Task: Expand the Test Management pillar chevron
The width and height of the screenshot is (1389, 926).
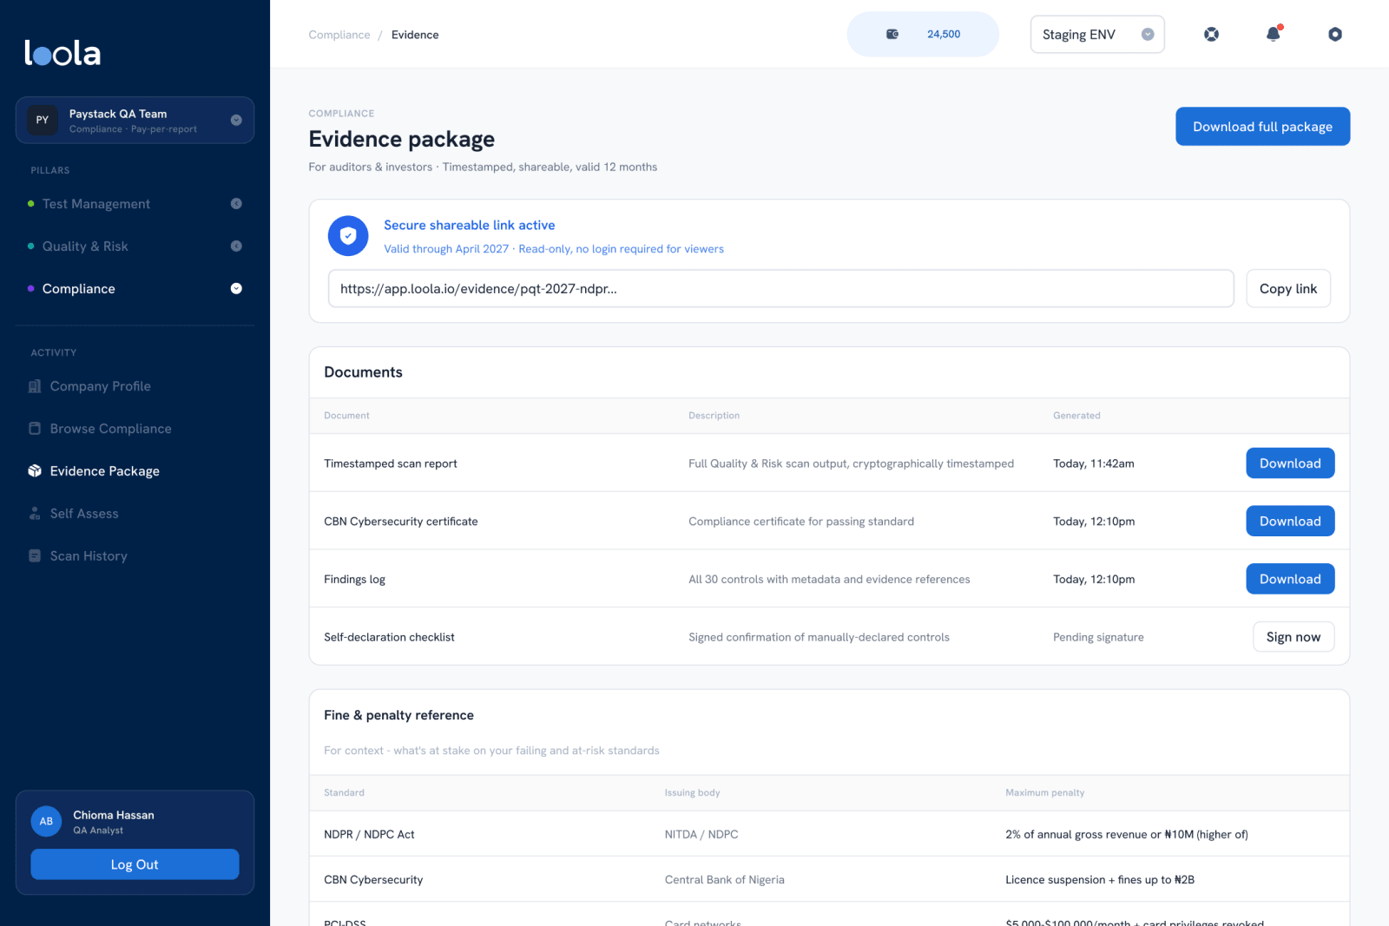Action: pos(236,204)
